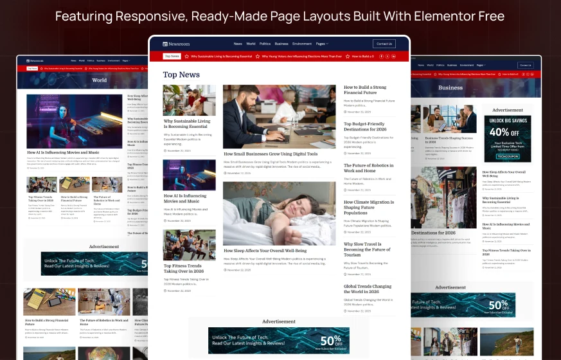Open the Newsroom logo on World page
Screen dimensions: 561x360
35,61
